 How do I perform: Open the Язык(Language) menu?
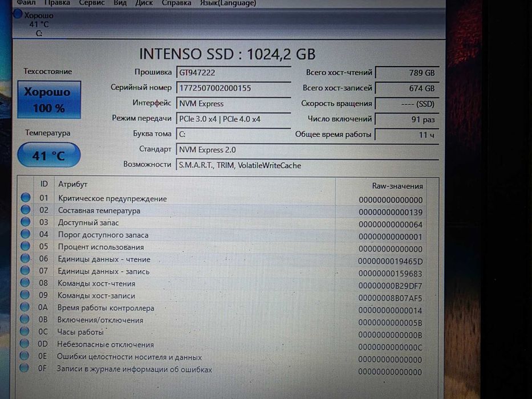pyautogui.click(x=228, y=3)
